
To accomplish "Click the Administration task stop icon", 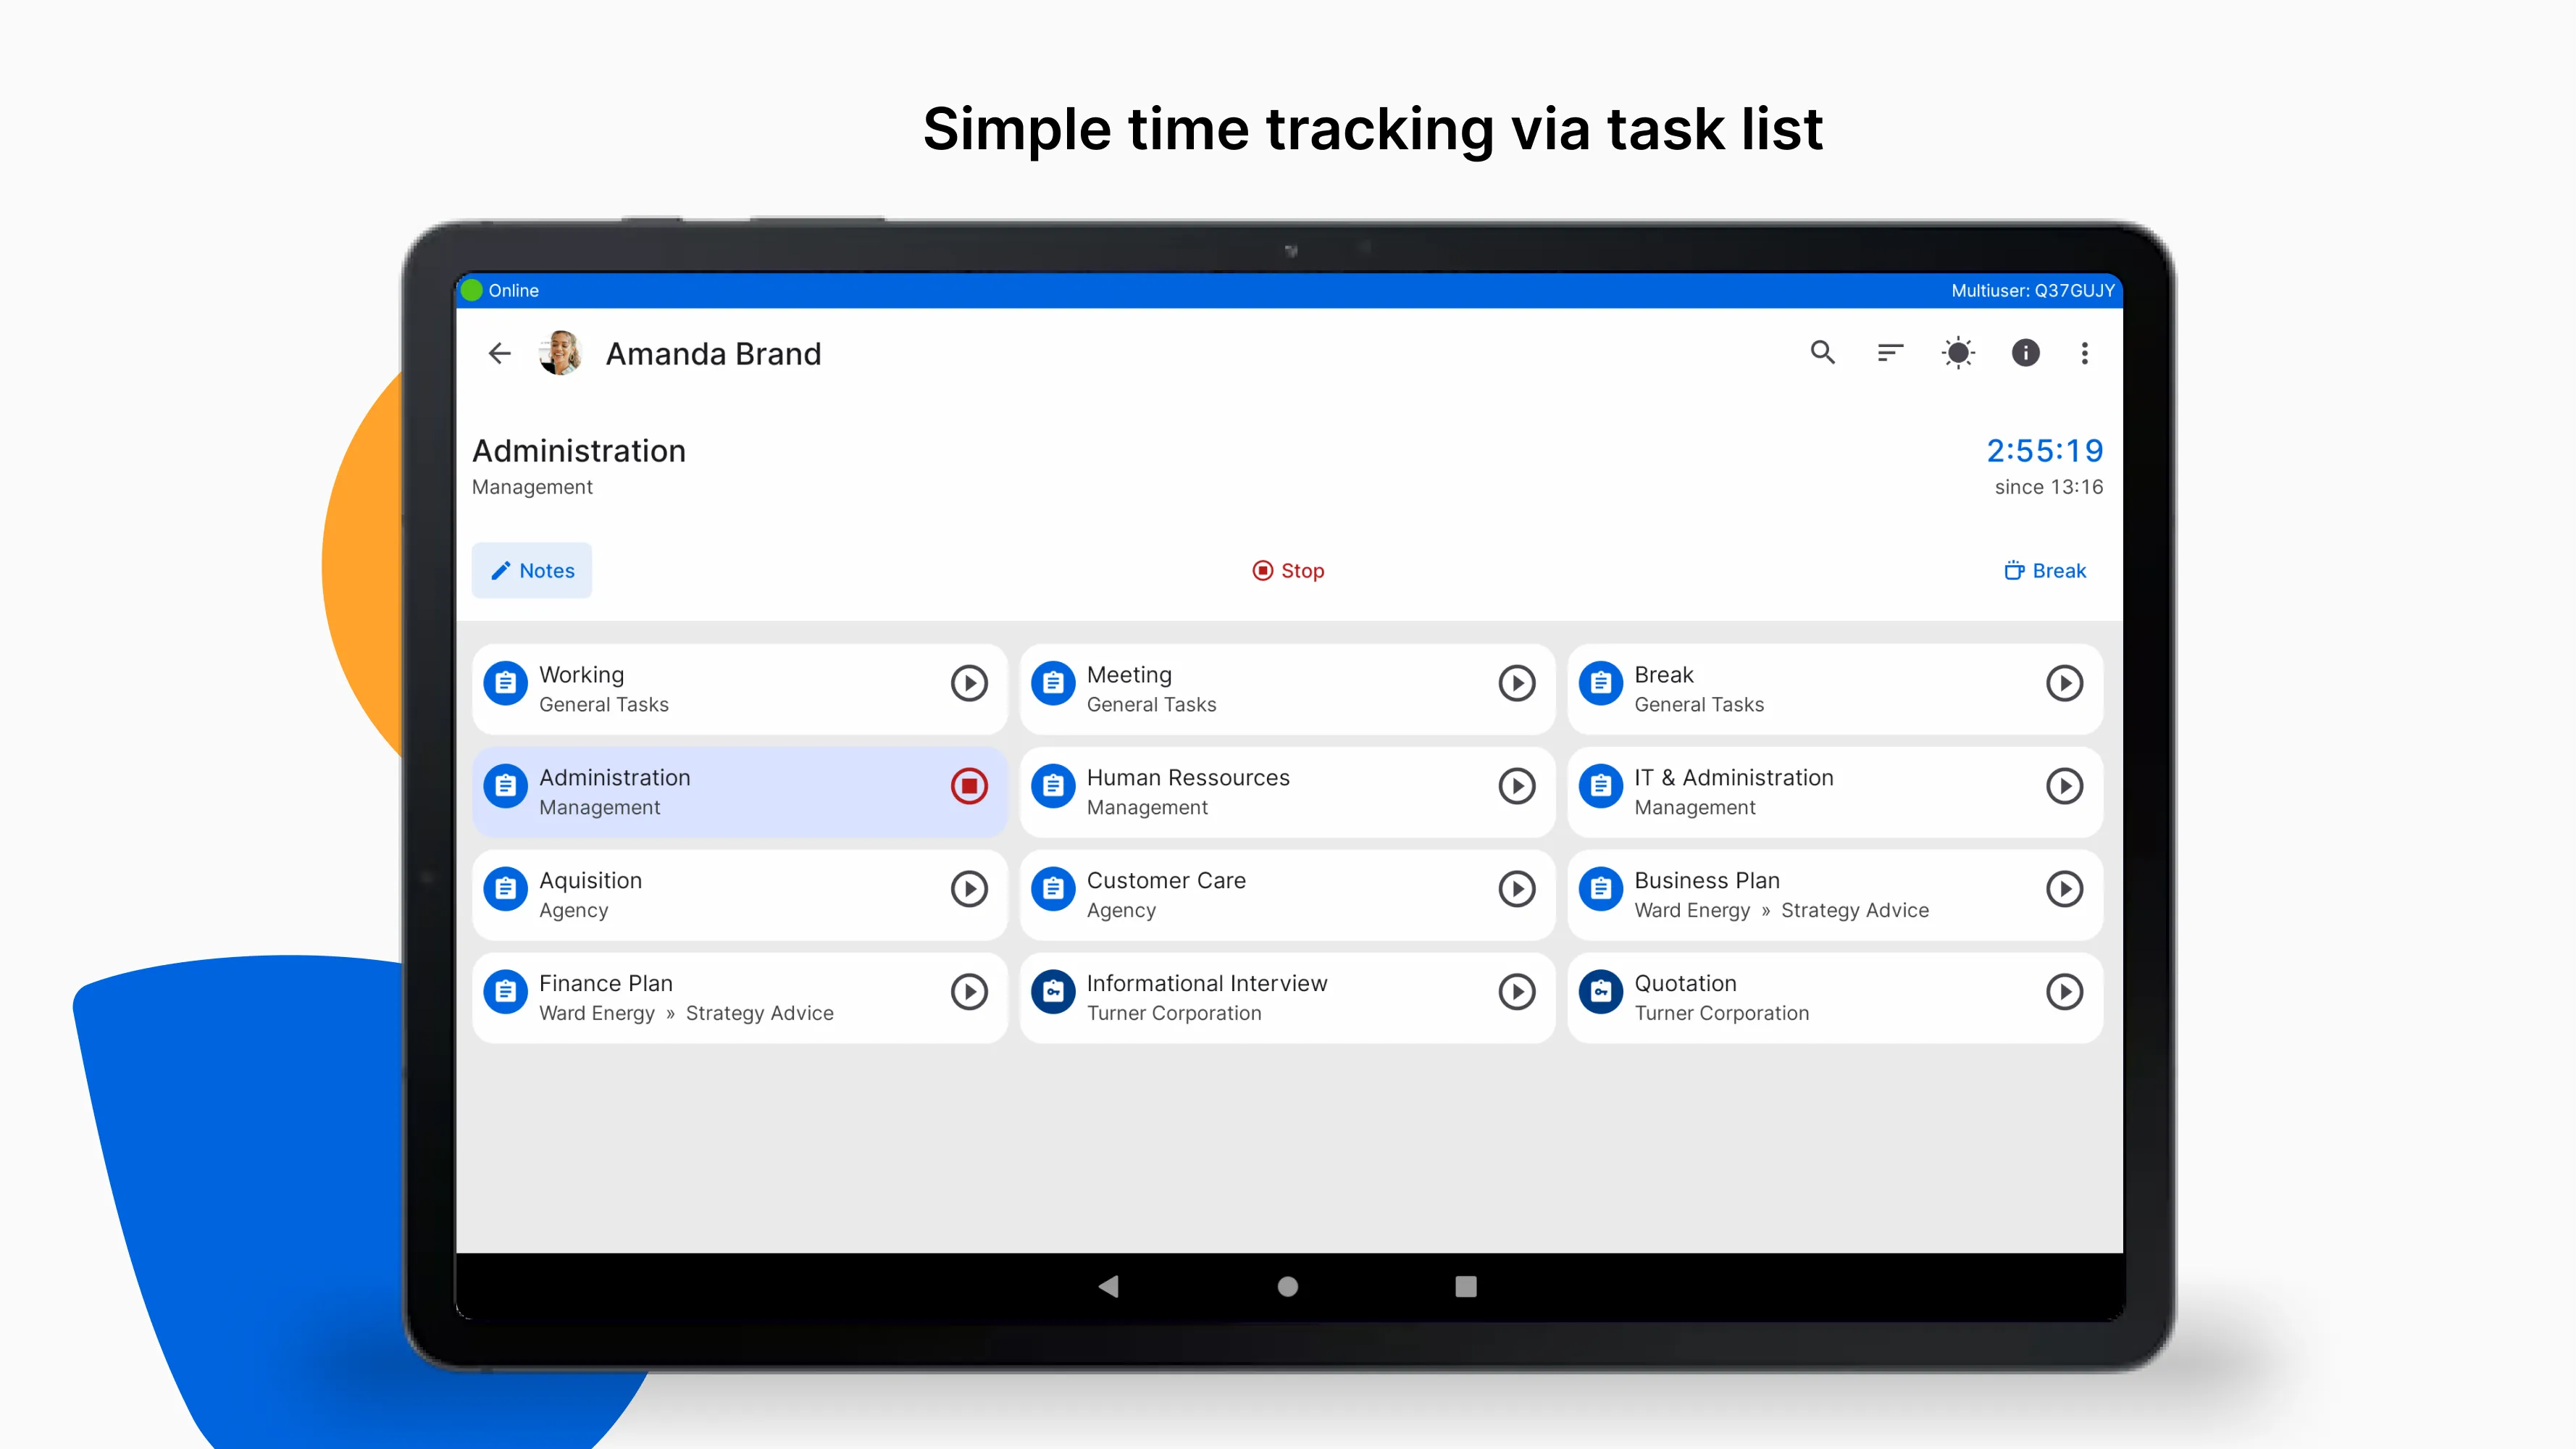I will [x=969, y=785].
